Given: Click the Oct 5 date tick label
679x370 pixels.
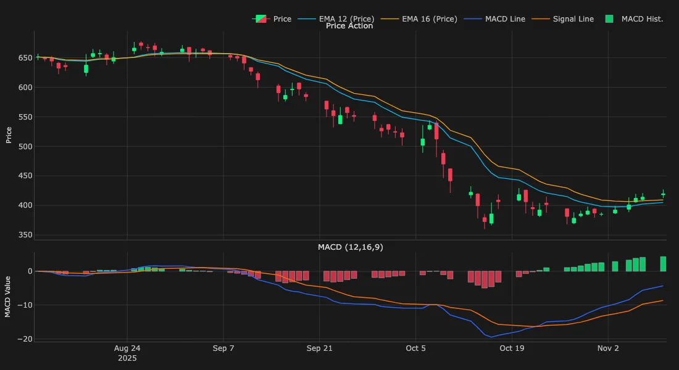Looking at the screenshot, I should tap(415, 348).
